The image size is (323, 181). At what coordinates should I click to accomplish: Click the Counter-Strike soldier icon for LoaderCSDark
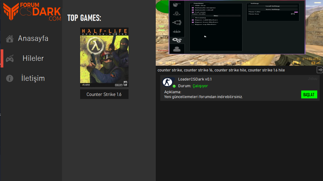click(168, 82)
